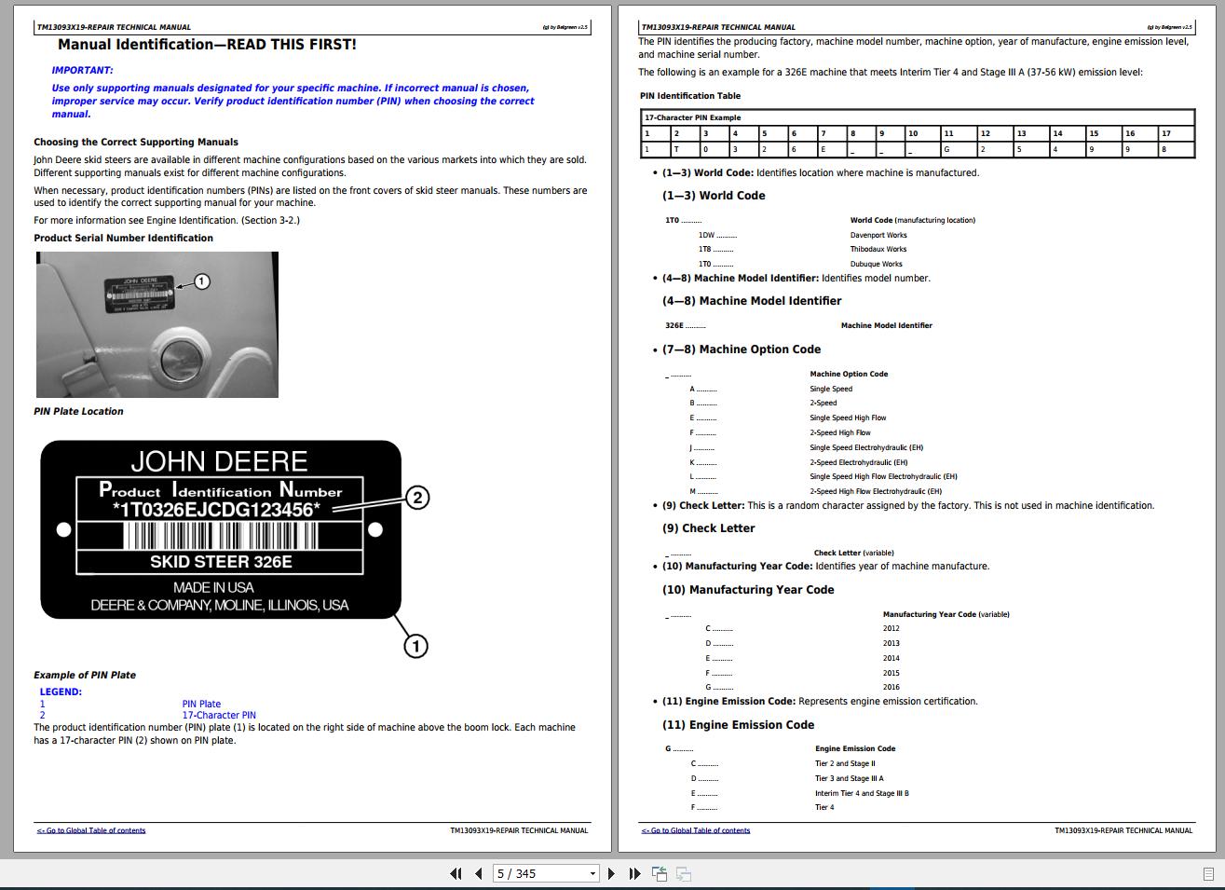This screenshot has height=890, width=1225.
Task: Click the 'Example of PIN Plate' caption
Action: tap(85, 675)
